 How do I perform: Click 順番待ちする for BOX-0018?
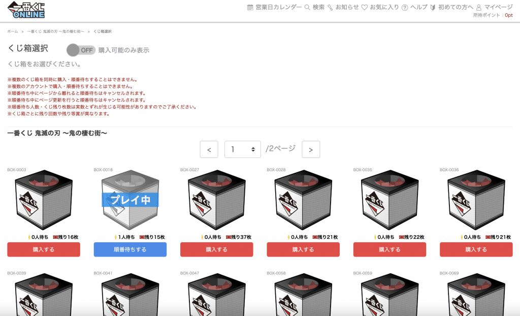pyautogui.click(x=131, y=249)
